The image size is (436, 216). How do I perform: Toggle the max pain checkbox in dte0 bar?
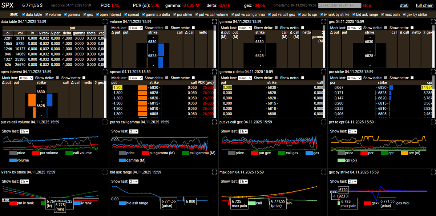click(x=383, y=15)
